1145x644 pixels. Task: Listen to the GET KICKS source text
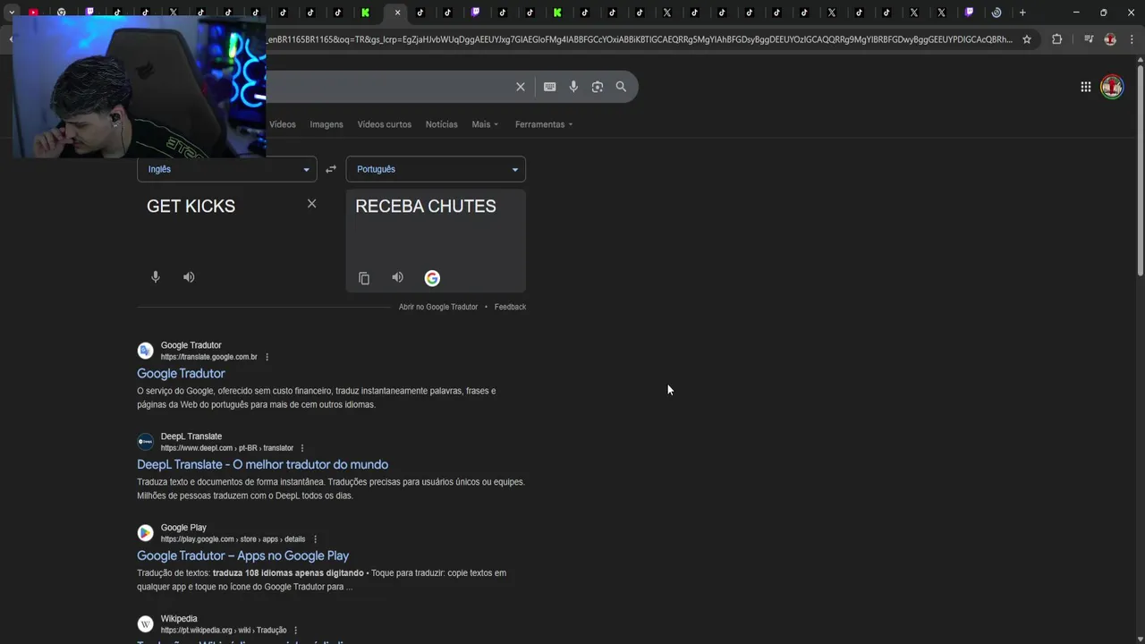[x=189, y=277]
